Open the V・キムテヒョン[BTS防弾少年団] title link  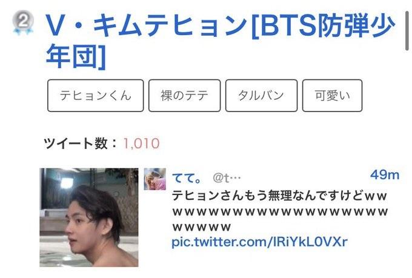220,41
